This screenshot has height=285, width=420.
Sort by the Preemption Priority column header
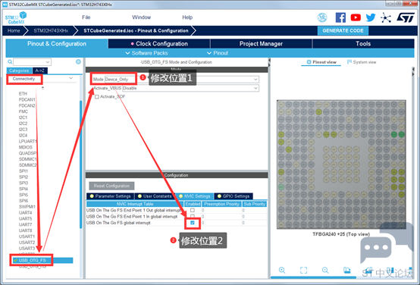(x=221, y=204)
